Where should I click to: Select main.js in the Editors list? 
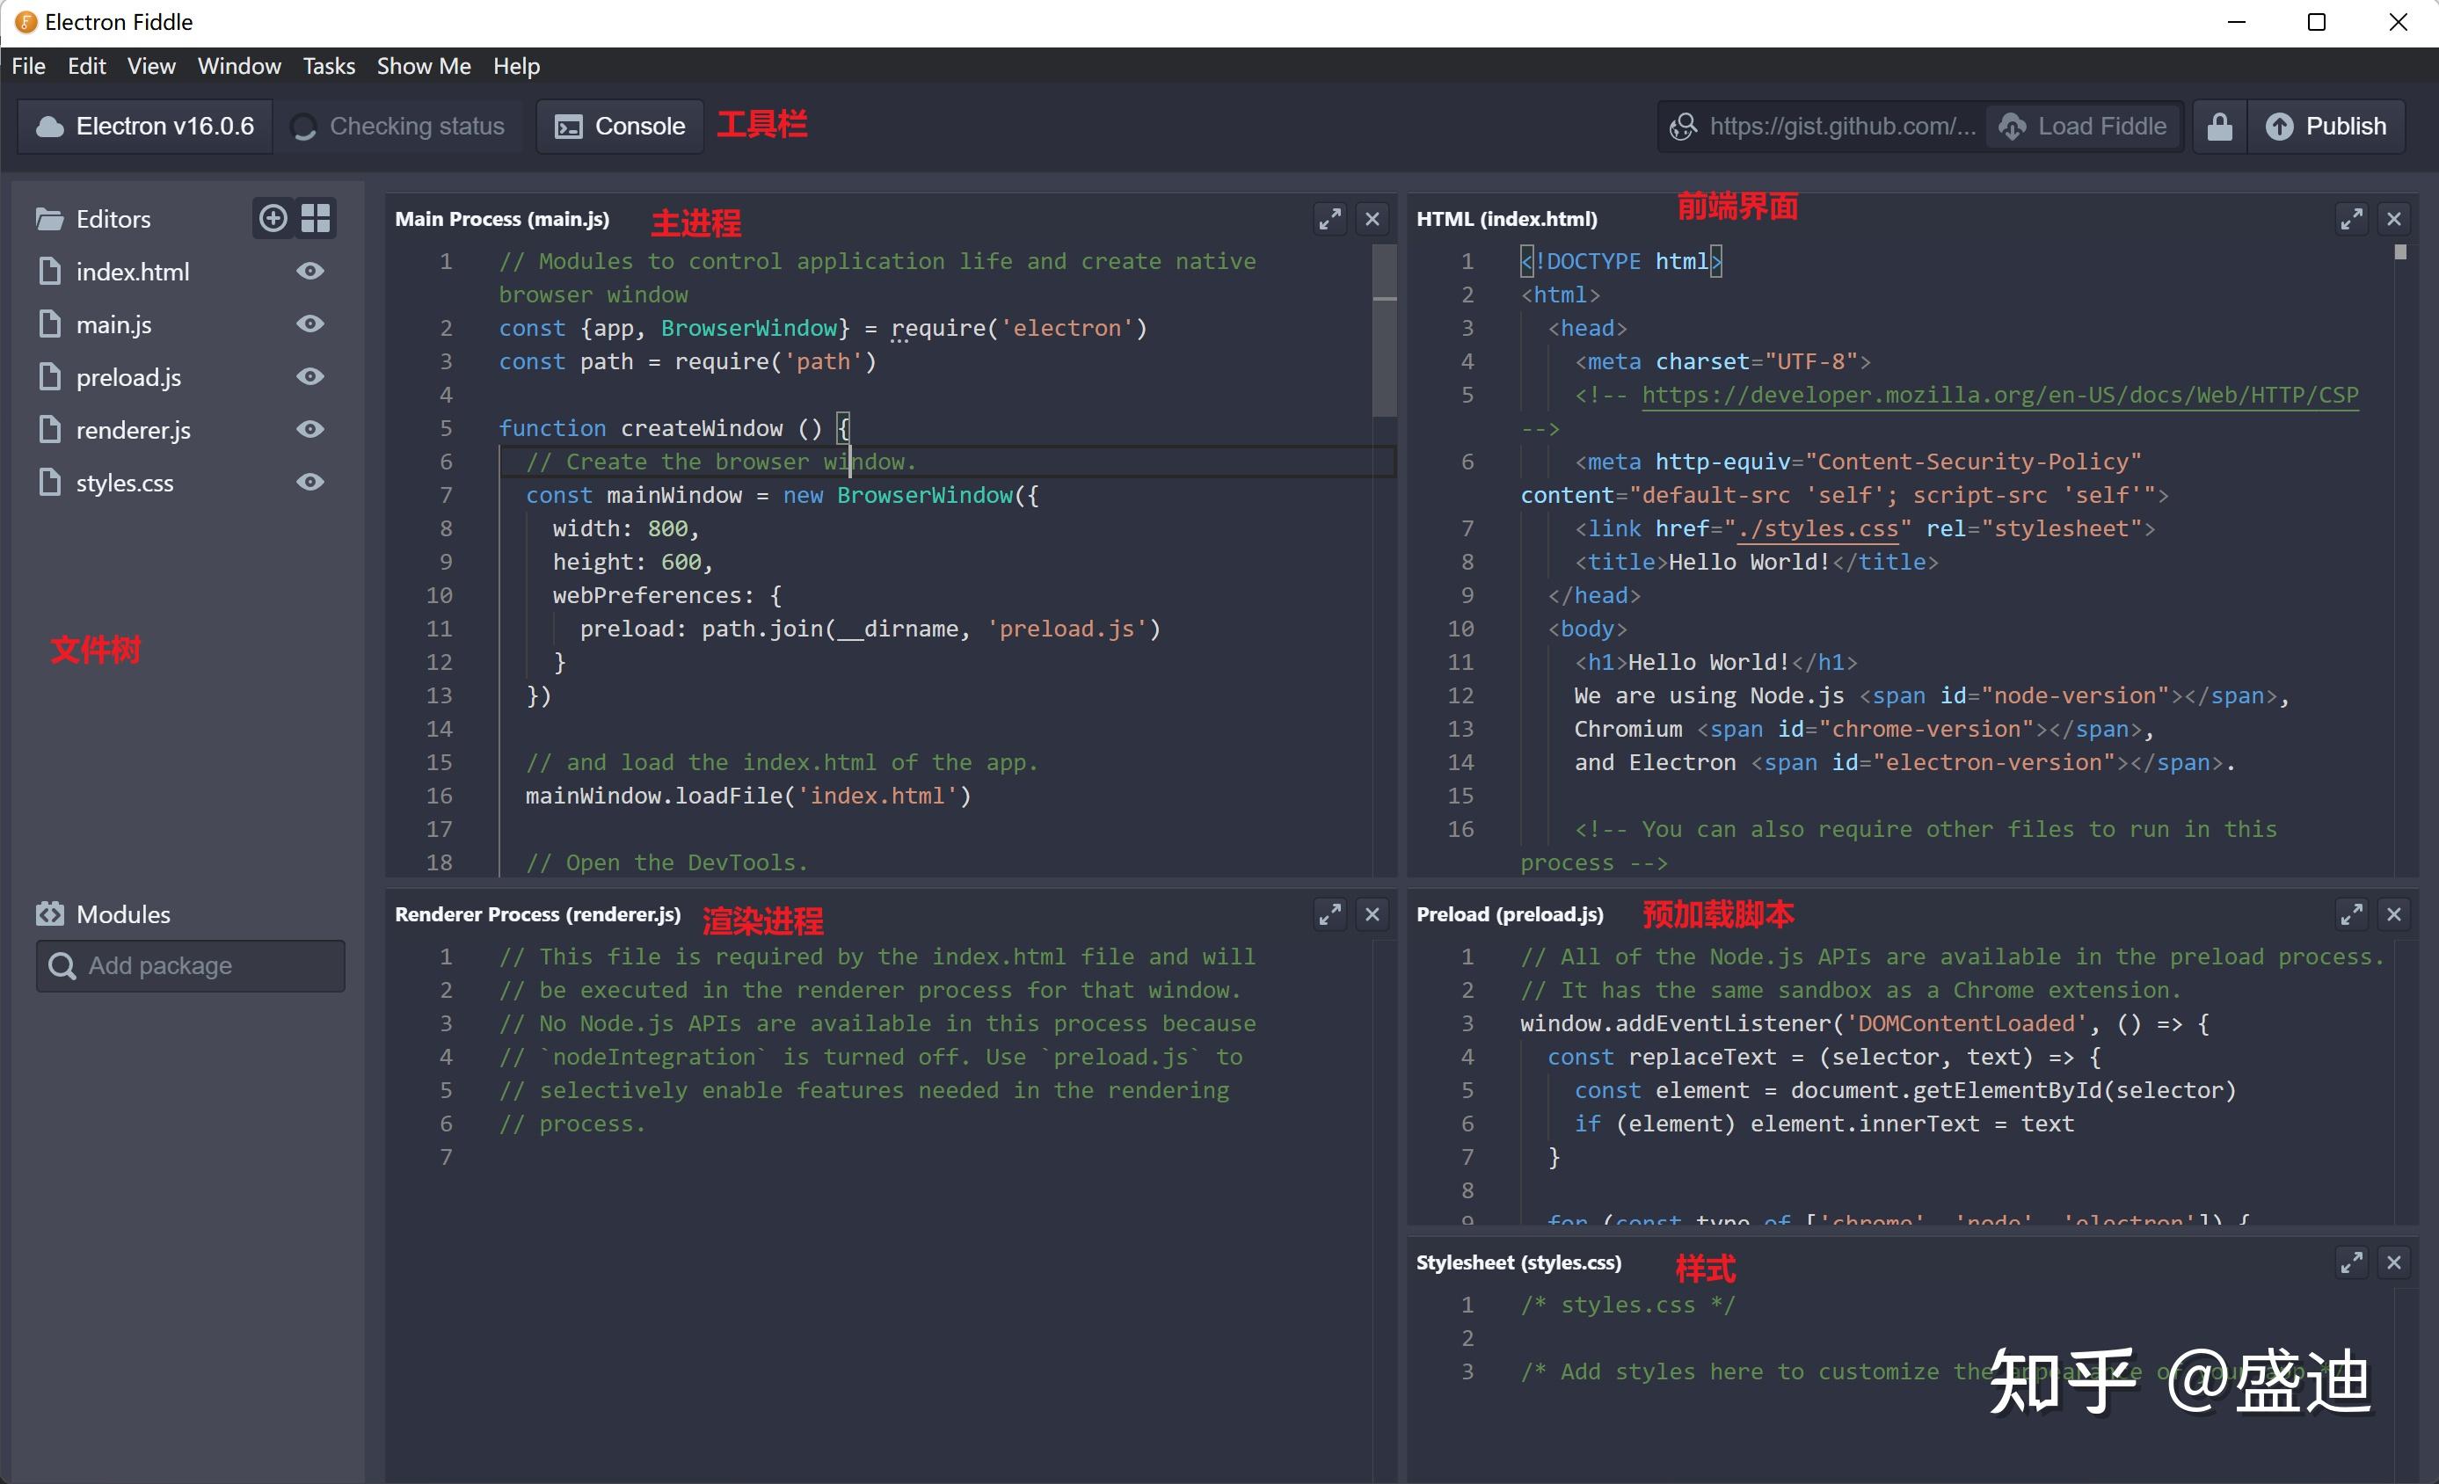(x=113, y=324)
